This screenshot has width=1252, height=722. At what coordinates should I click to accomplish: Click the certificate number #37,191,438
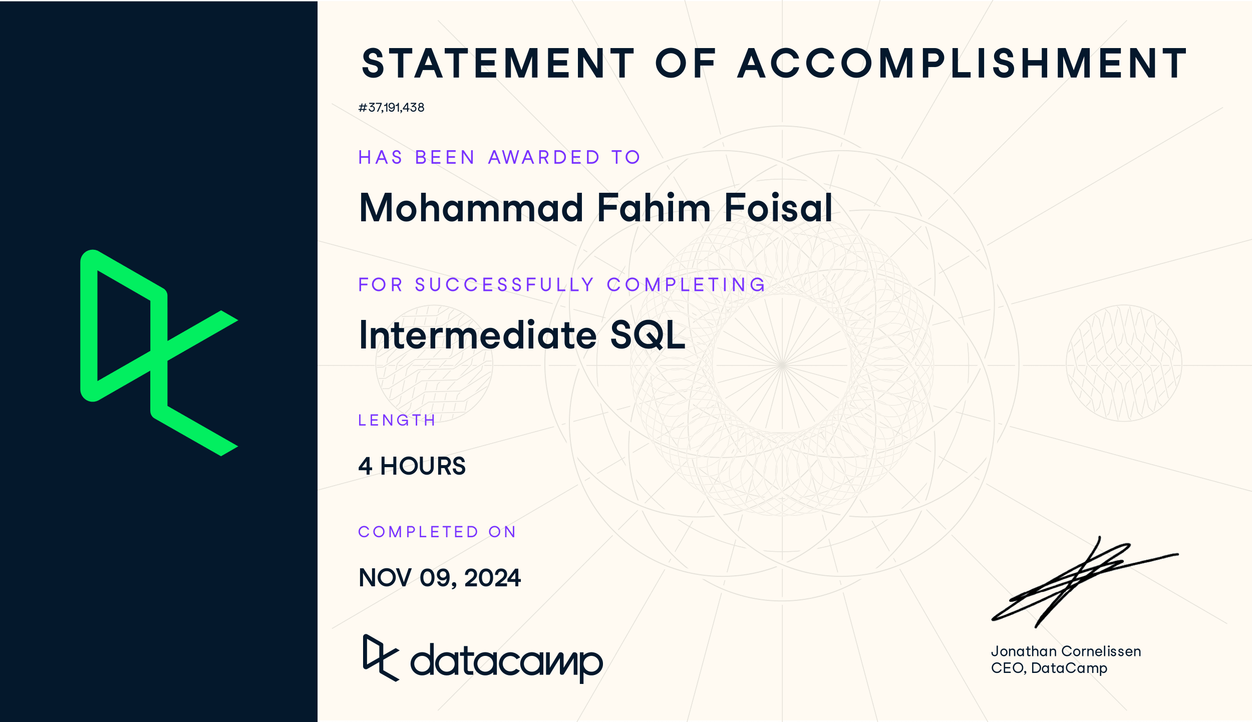391,108
